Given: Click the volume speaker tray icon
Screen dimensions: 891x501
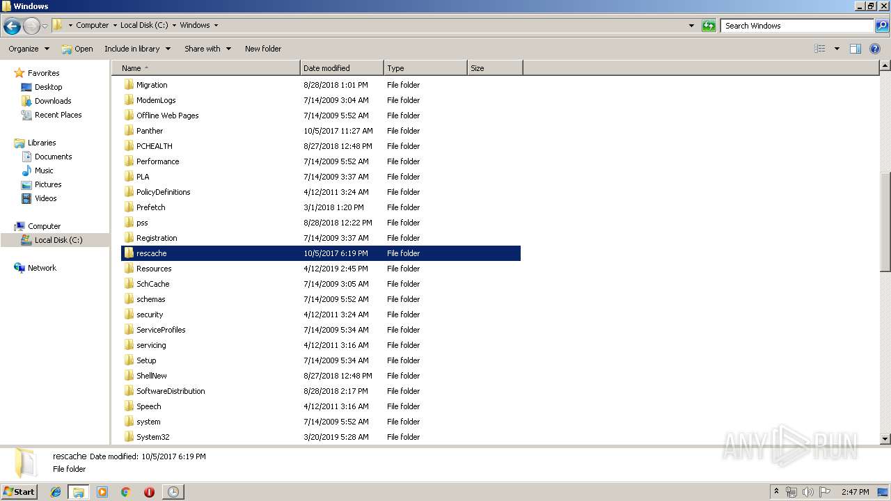Looking at the screenshot, I should [x=807, y=492].
